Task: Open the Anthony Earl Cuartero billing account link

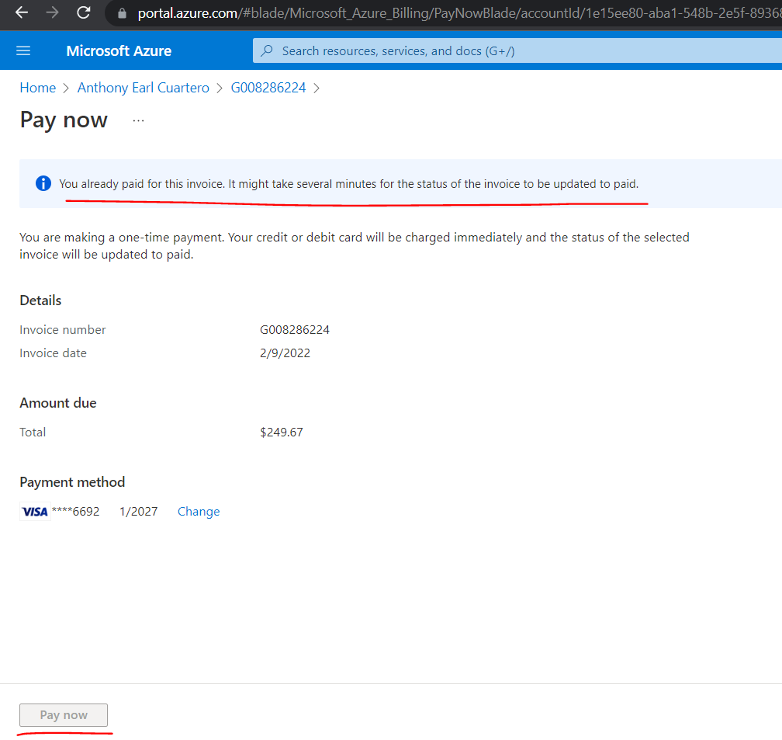Action: pos(143,88)
